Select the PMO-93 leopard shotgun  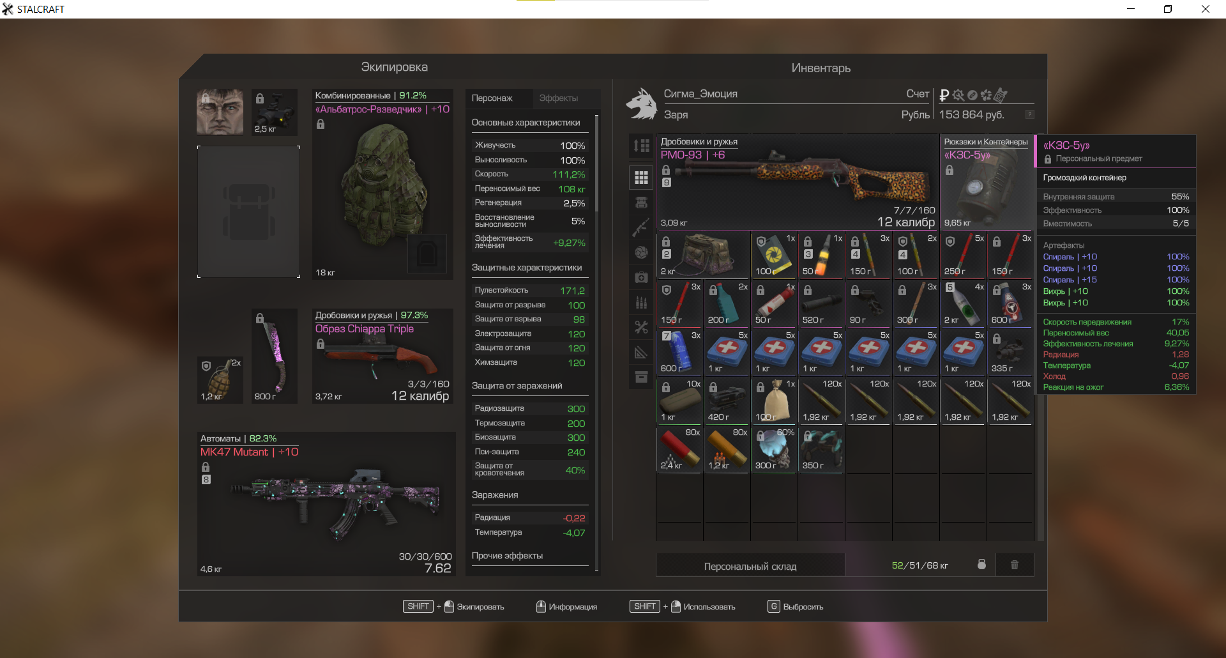[x=798, y=182]
